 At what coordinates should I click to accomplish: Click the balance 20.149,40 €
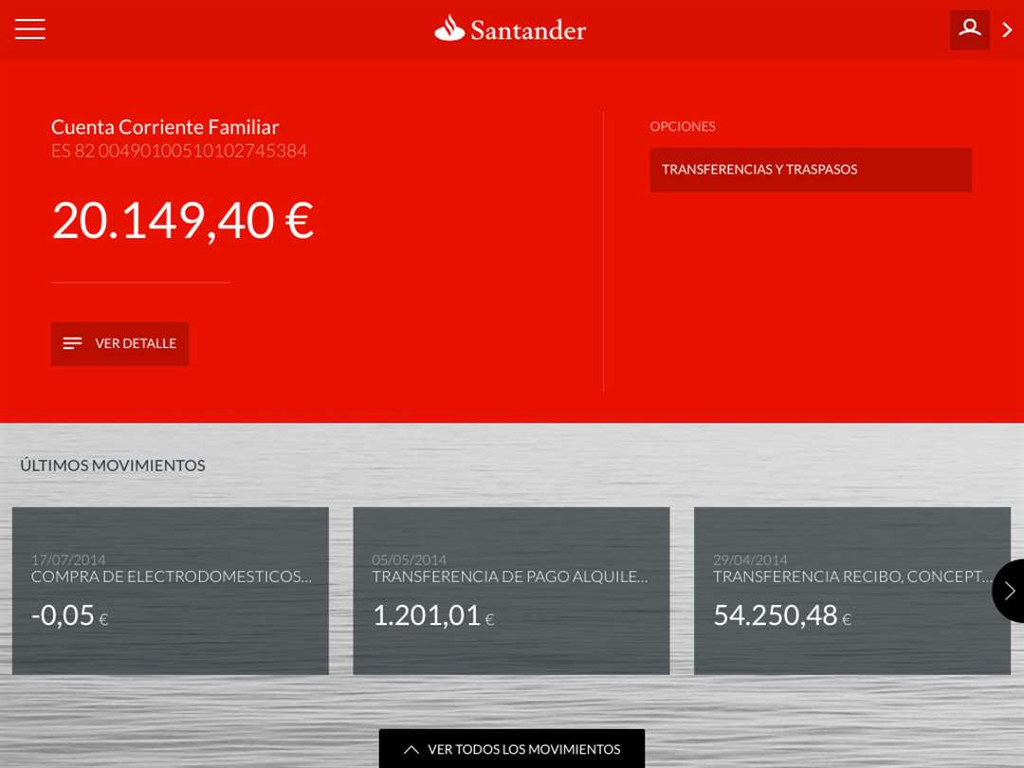click(x=183, y=221)
